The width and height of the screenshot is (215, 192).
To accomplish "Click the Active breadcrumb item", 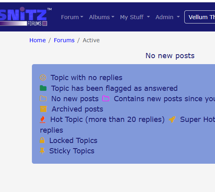I will 91,40.
